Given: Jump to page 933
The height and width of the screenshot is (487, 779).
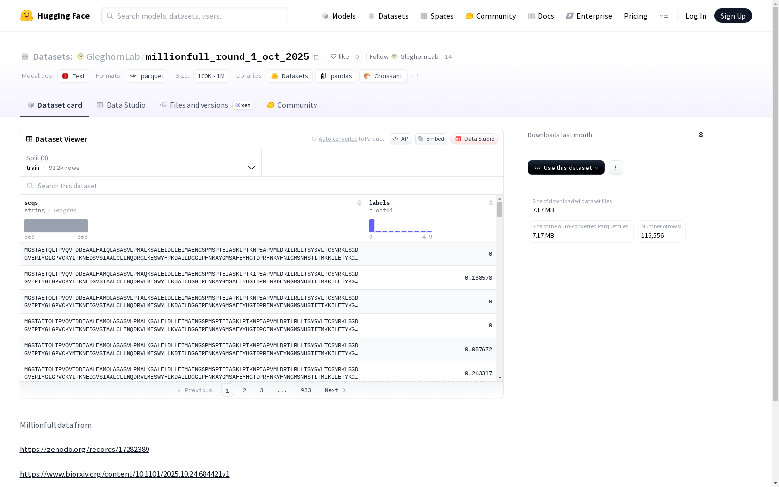Looking at the screenshot, I should pyautogui.click(x=306, y=390).
